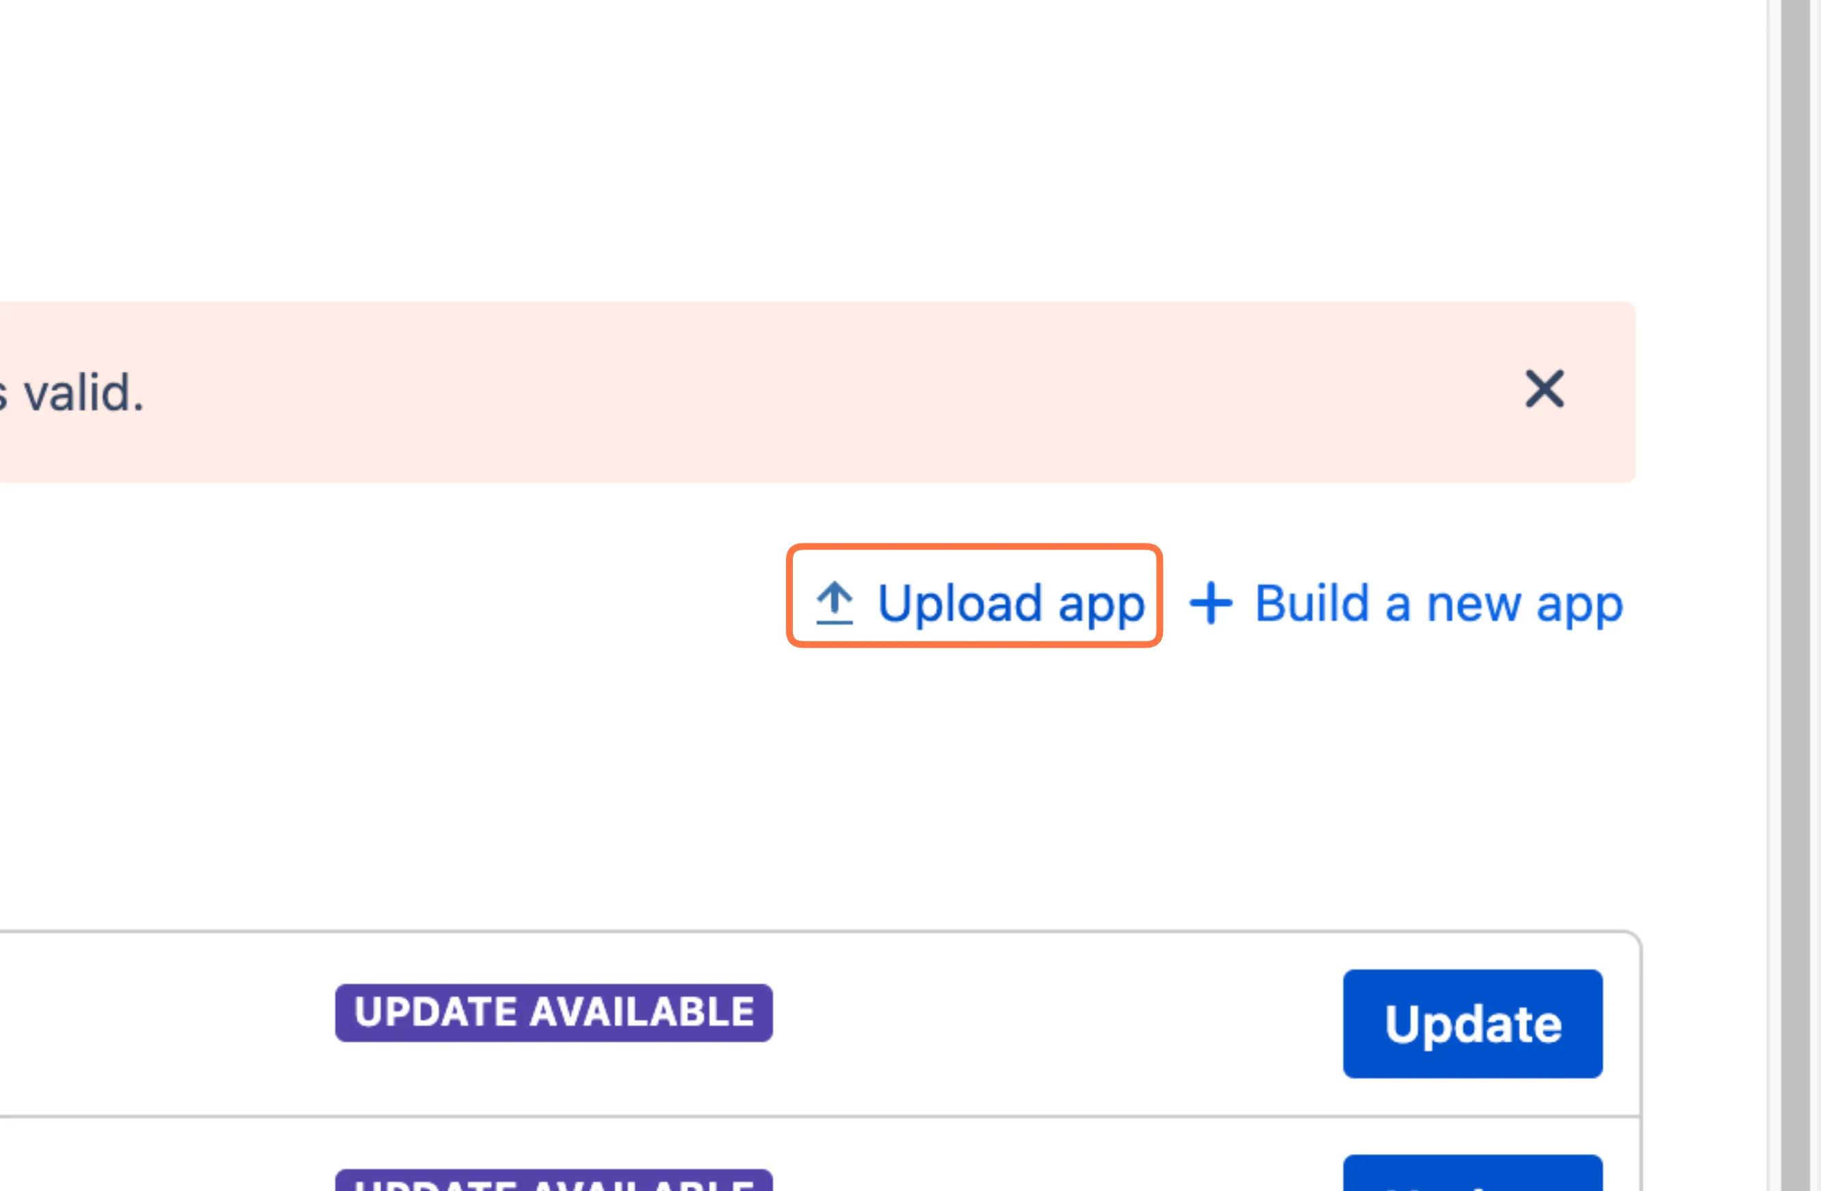The image size is (1821, 1191).
Task: Click the upload arrow icon
Action: click(x=834, y=603)
